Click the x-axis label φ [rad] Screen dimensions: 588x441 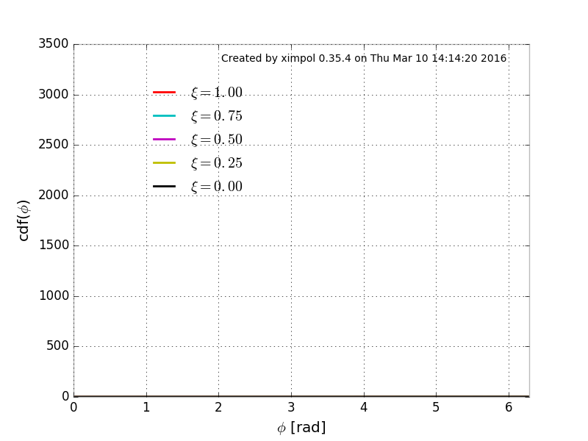(301, 428)
